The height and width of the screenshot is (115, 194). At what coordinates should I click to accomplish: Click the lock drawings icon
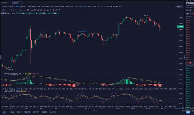[51, 10]
